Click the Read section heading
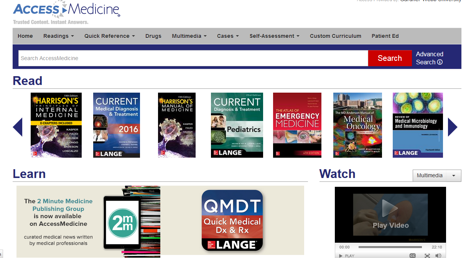 click(x=28, y=81)
